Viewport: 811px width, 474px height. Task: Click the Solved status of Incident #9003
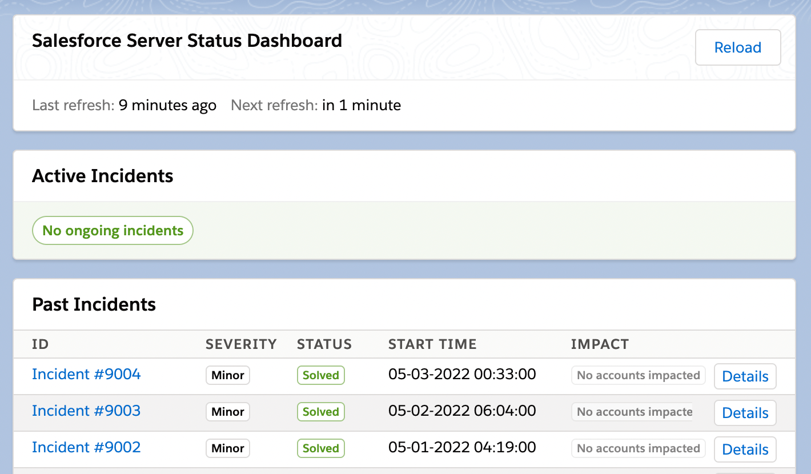[x=321, y=412]
